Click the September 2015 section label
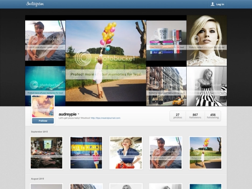 [x=39, y=132]
